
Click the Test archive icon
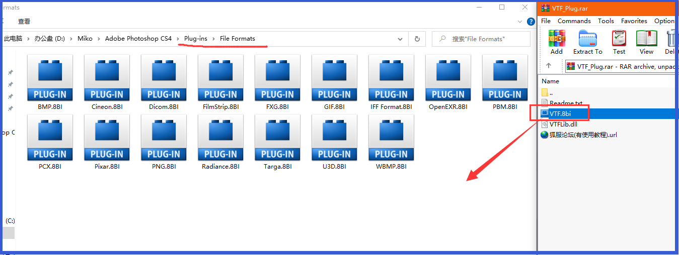619,42
